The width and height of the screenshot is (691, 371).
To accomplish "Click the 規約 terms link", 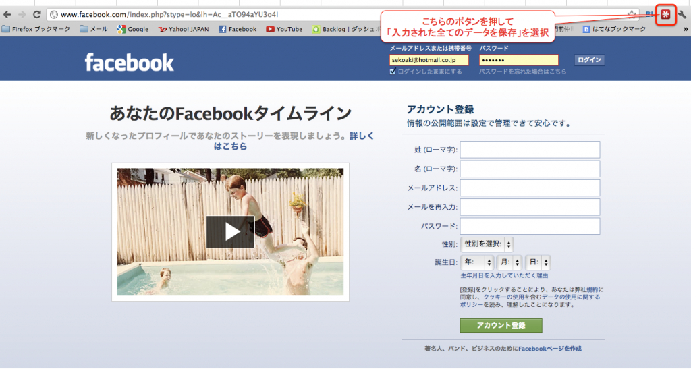I will click(x=592, y=290).
